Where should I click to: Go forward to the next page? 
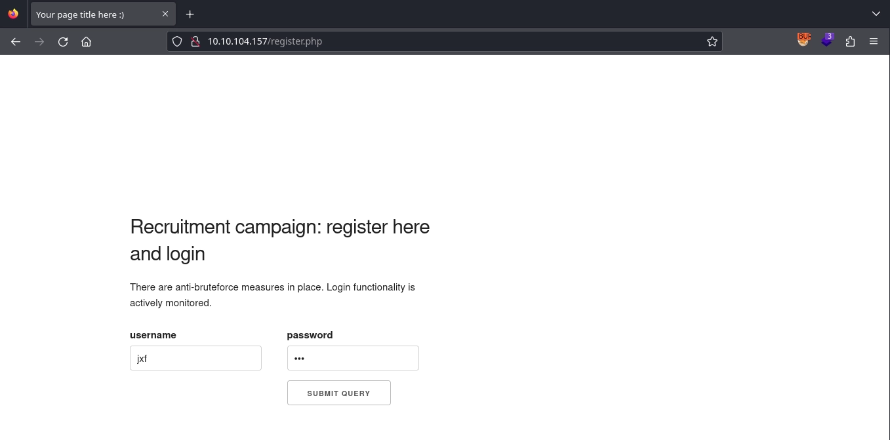point(39,41)
